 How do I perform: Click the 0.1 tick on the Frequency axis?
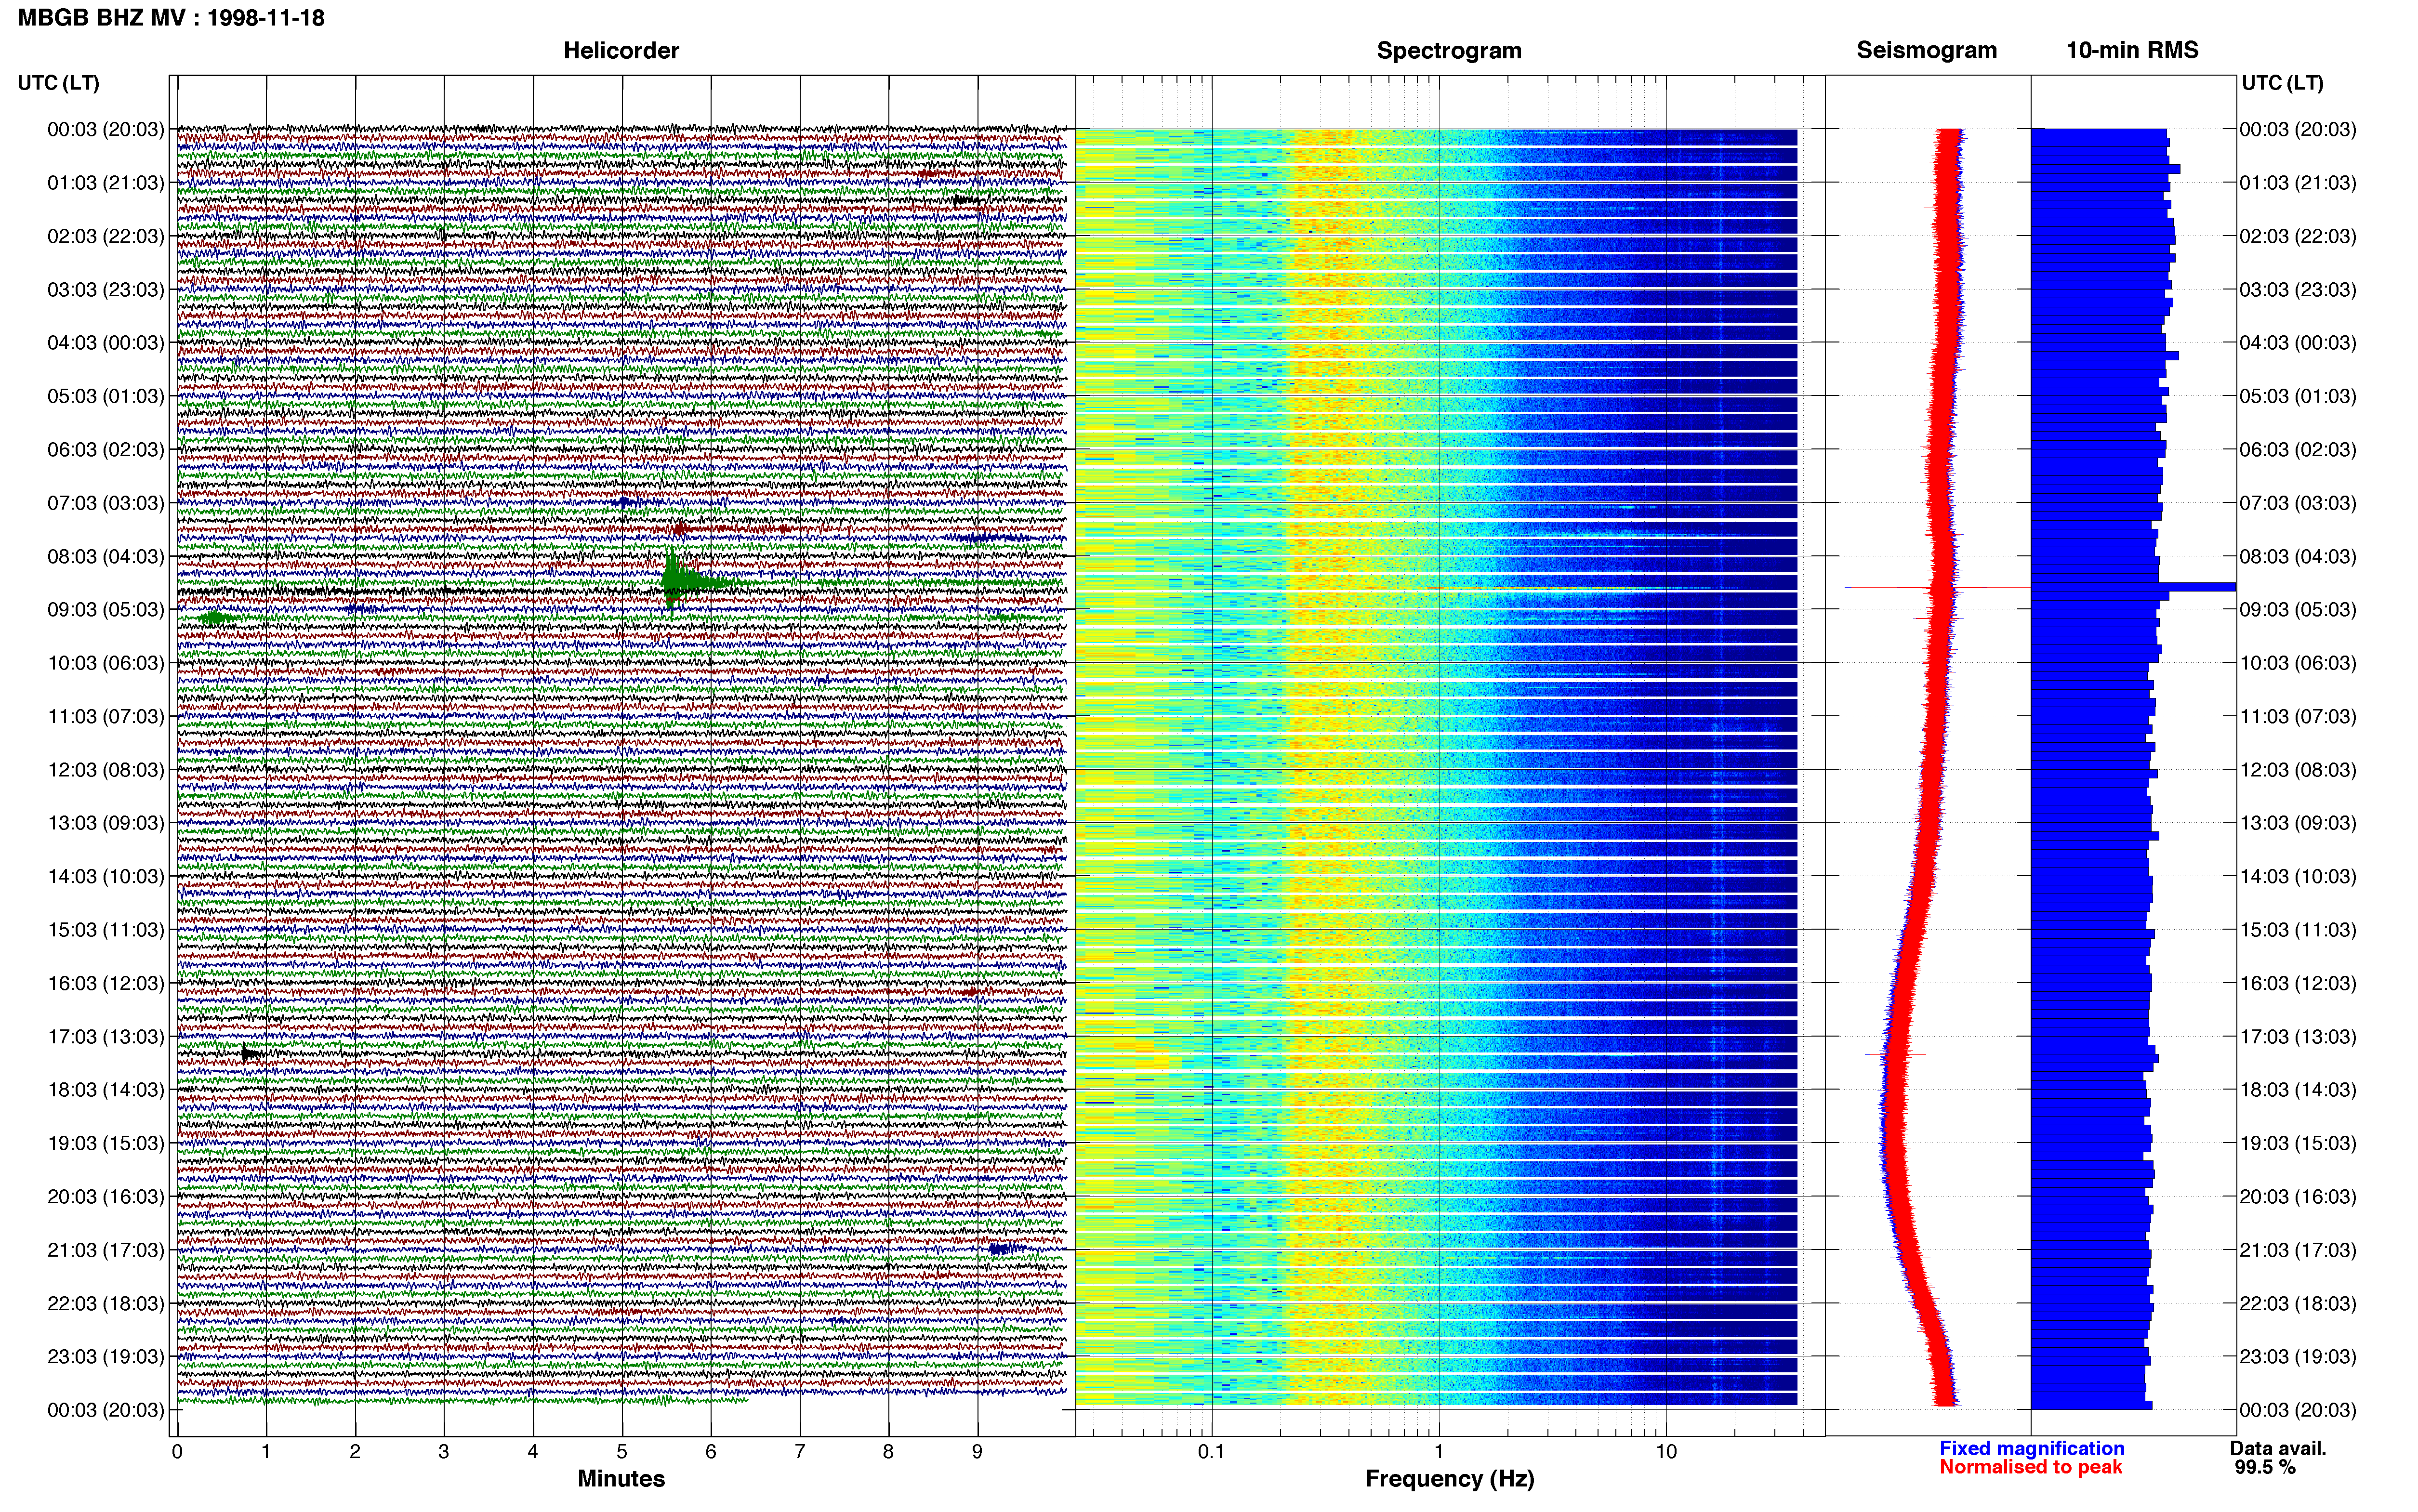pyautogui.click(x=1211, y=1452)
